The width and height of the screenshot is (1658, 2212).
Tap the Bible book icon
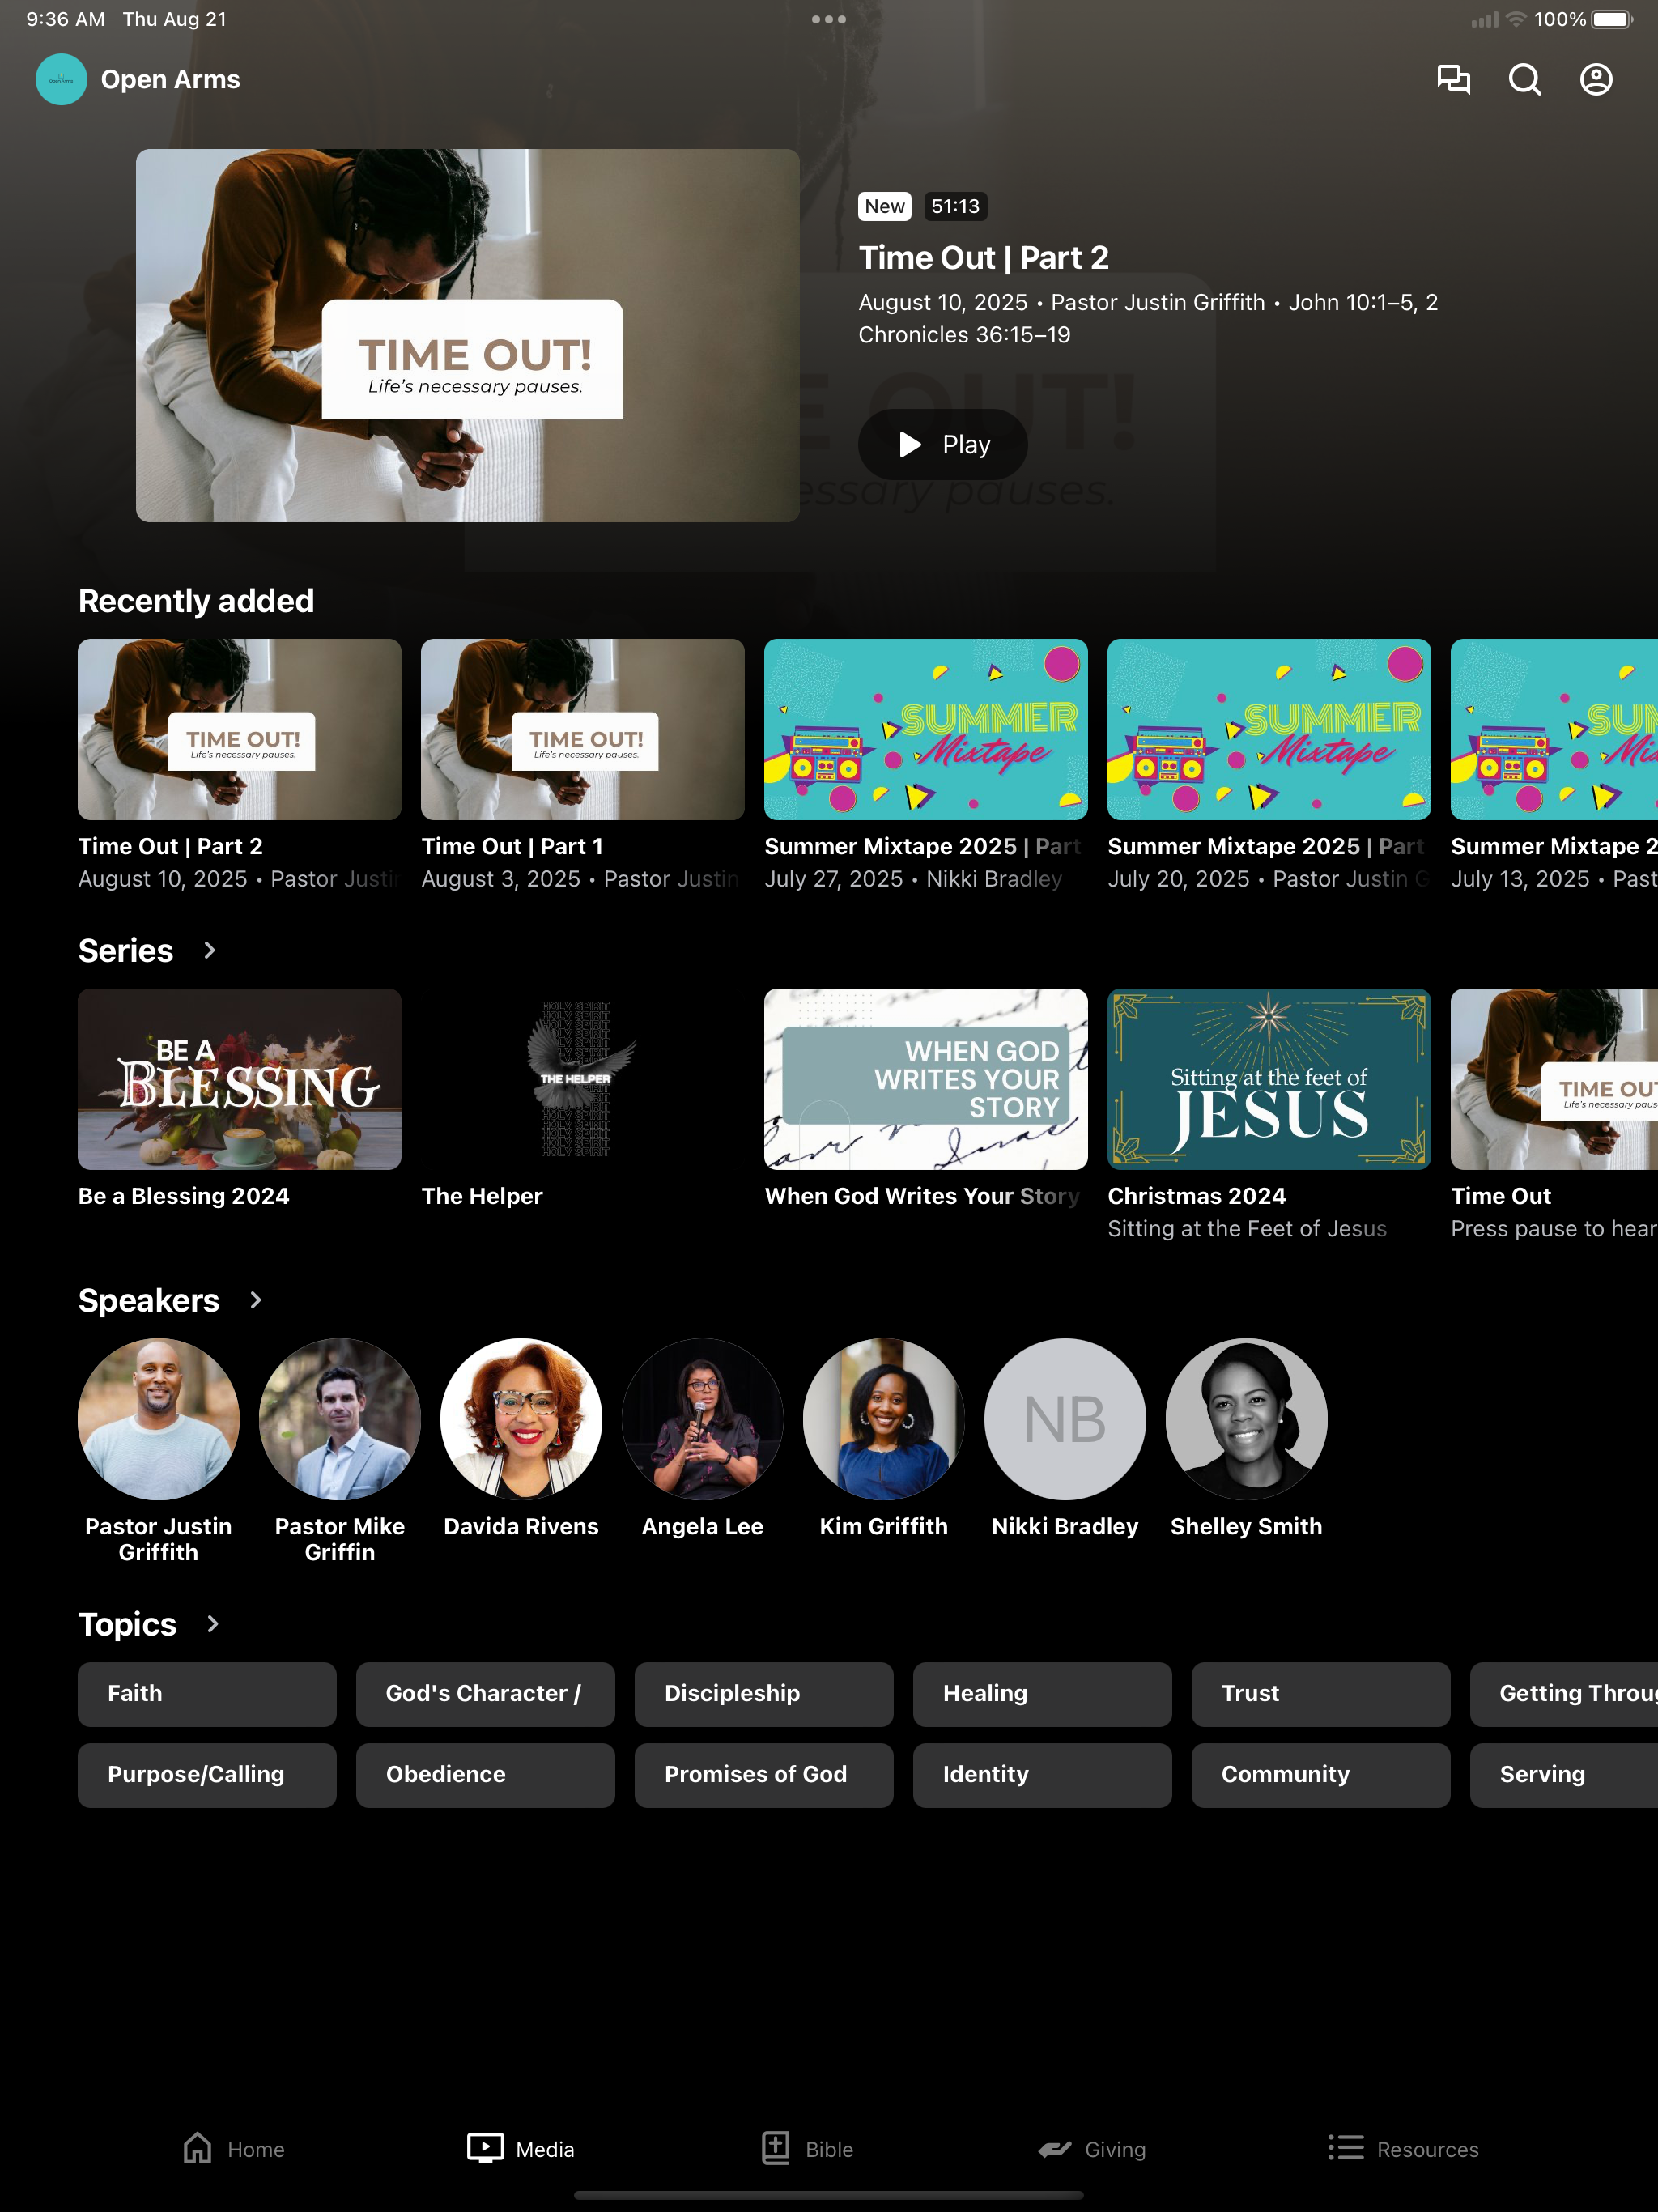click(776, 2148)
